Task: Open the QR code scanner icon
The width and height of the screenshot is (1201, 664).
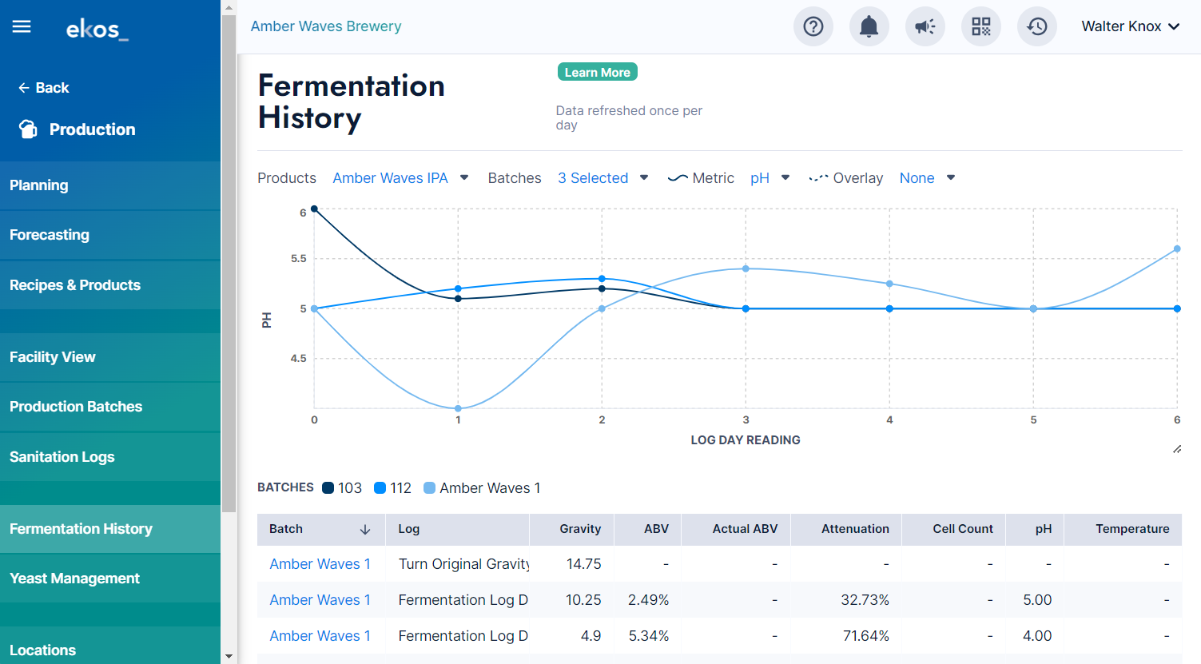Action: 981,26
